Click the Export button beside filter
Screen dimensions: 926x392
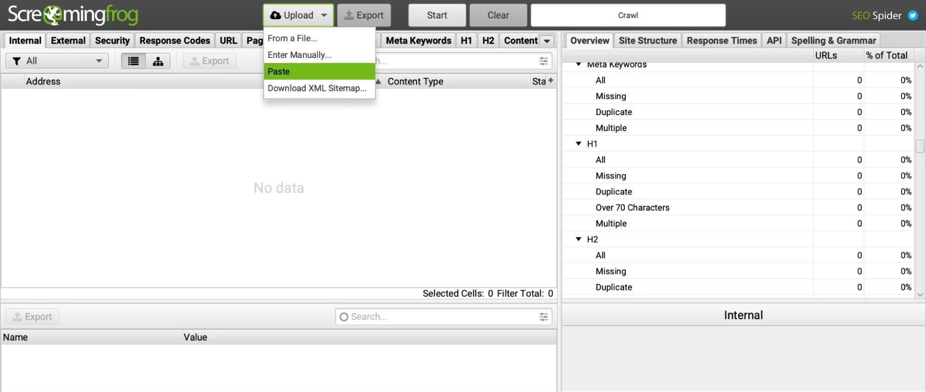click(209, 61)
